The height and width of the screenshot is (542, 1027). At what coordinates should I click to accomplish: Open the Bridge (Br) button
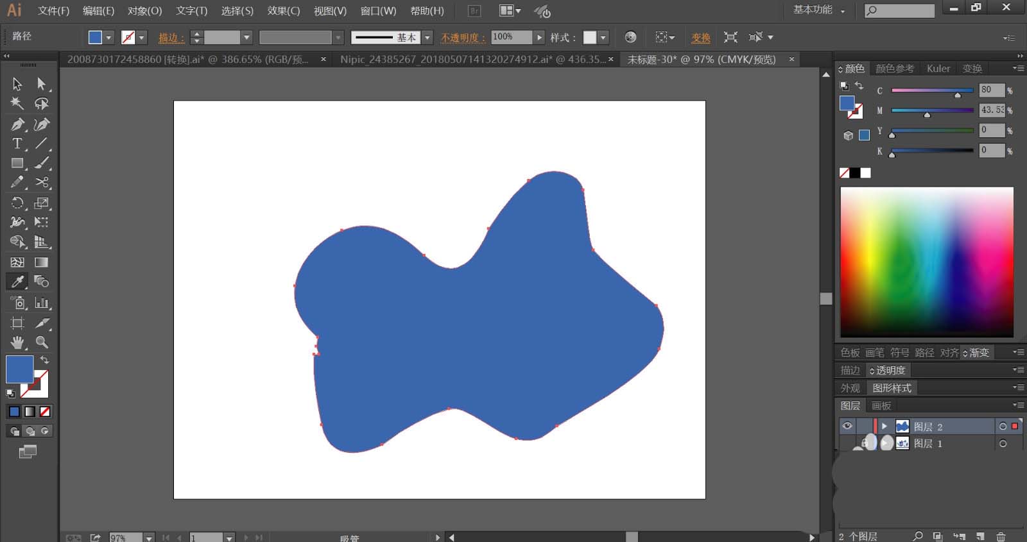tap(474, 11)
